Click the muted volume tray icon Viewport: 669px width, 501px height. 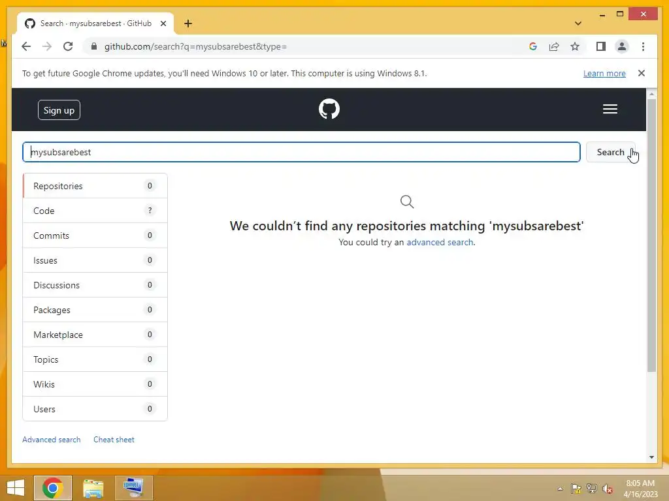tap(607, 489)
